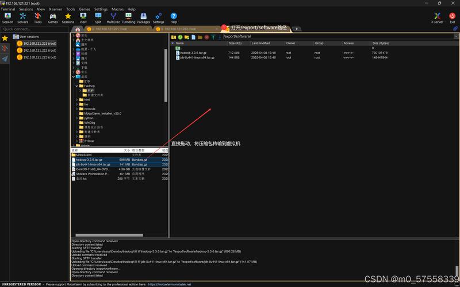The width and height of the screenshot is (460, 287).
Task: Open the View menu
Action: [x=41, y=9]
